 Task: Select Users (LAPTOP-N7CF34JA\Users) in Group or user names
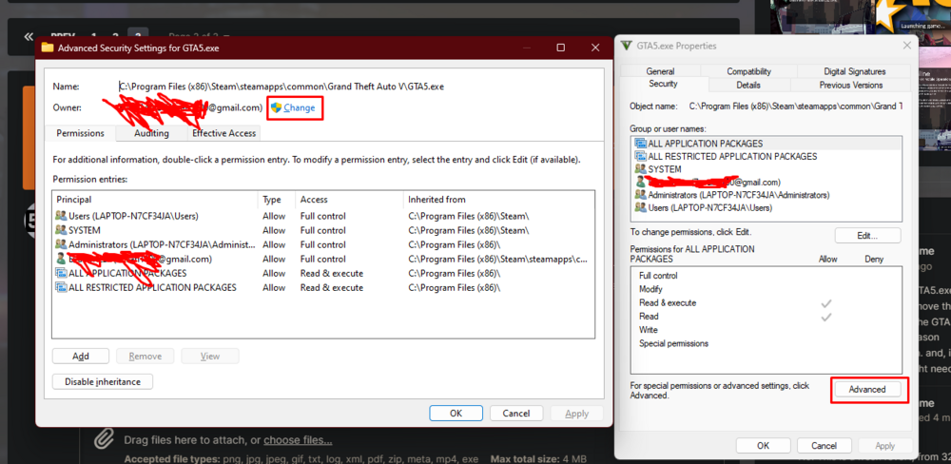[767, 207]
